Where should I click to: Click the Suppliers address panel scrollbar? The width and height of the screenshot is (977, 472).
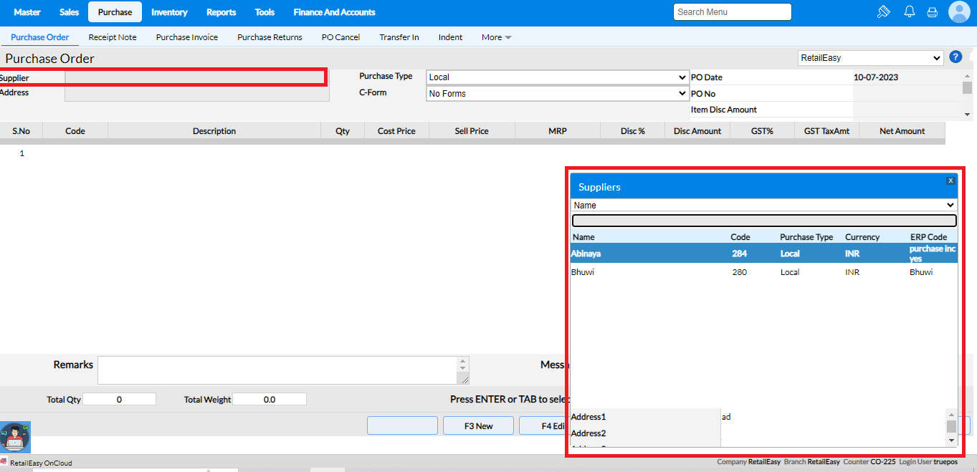[x=951, y=427]
